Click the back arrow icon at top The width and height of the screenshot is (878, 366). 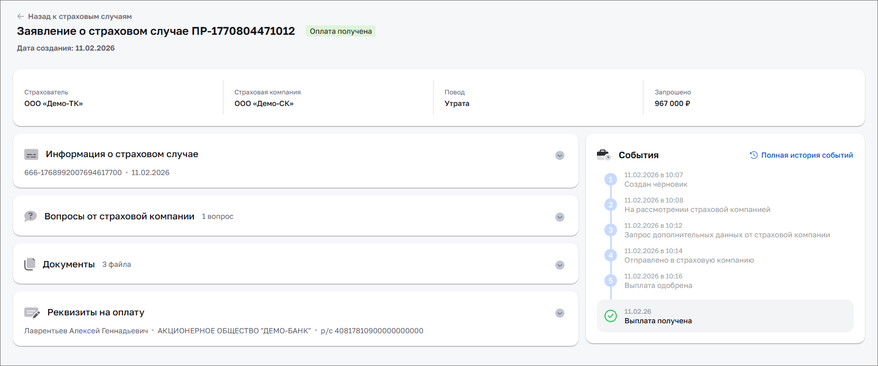[21, 16]
